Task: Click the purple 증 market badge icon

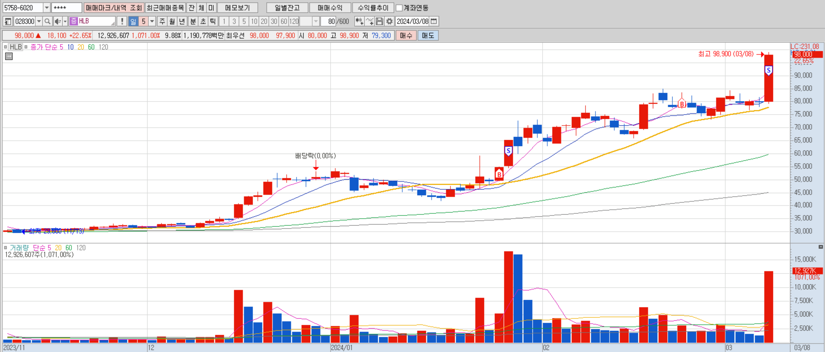Action: tap(74, 22)
